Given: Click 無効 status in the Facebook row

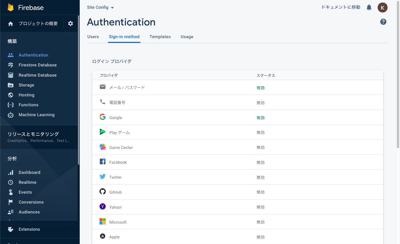Looking at the screenshot, I should pos(261,163).
